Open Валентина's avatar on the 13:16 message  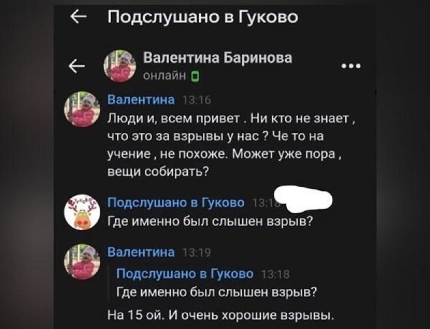[82, 109]
